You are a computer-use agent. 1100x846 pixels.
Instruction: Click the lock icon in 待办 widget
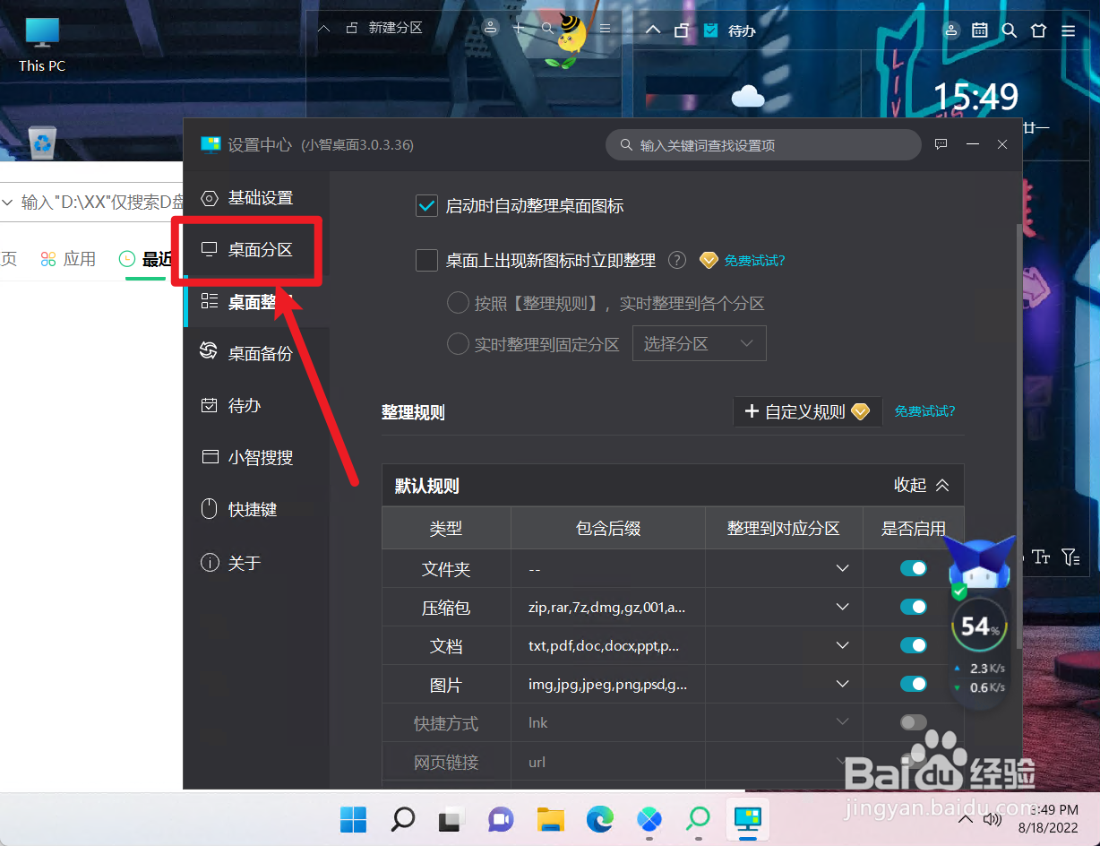pos(682,30)
